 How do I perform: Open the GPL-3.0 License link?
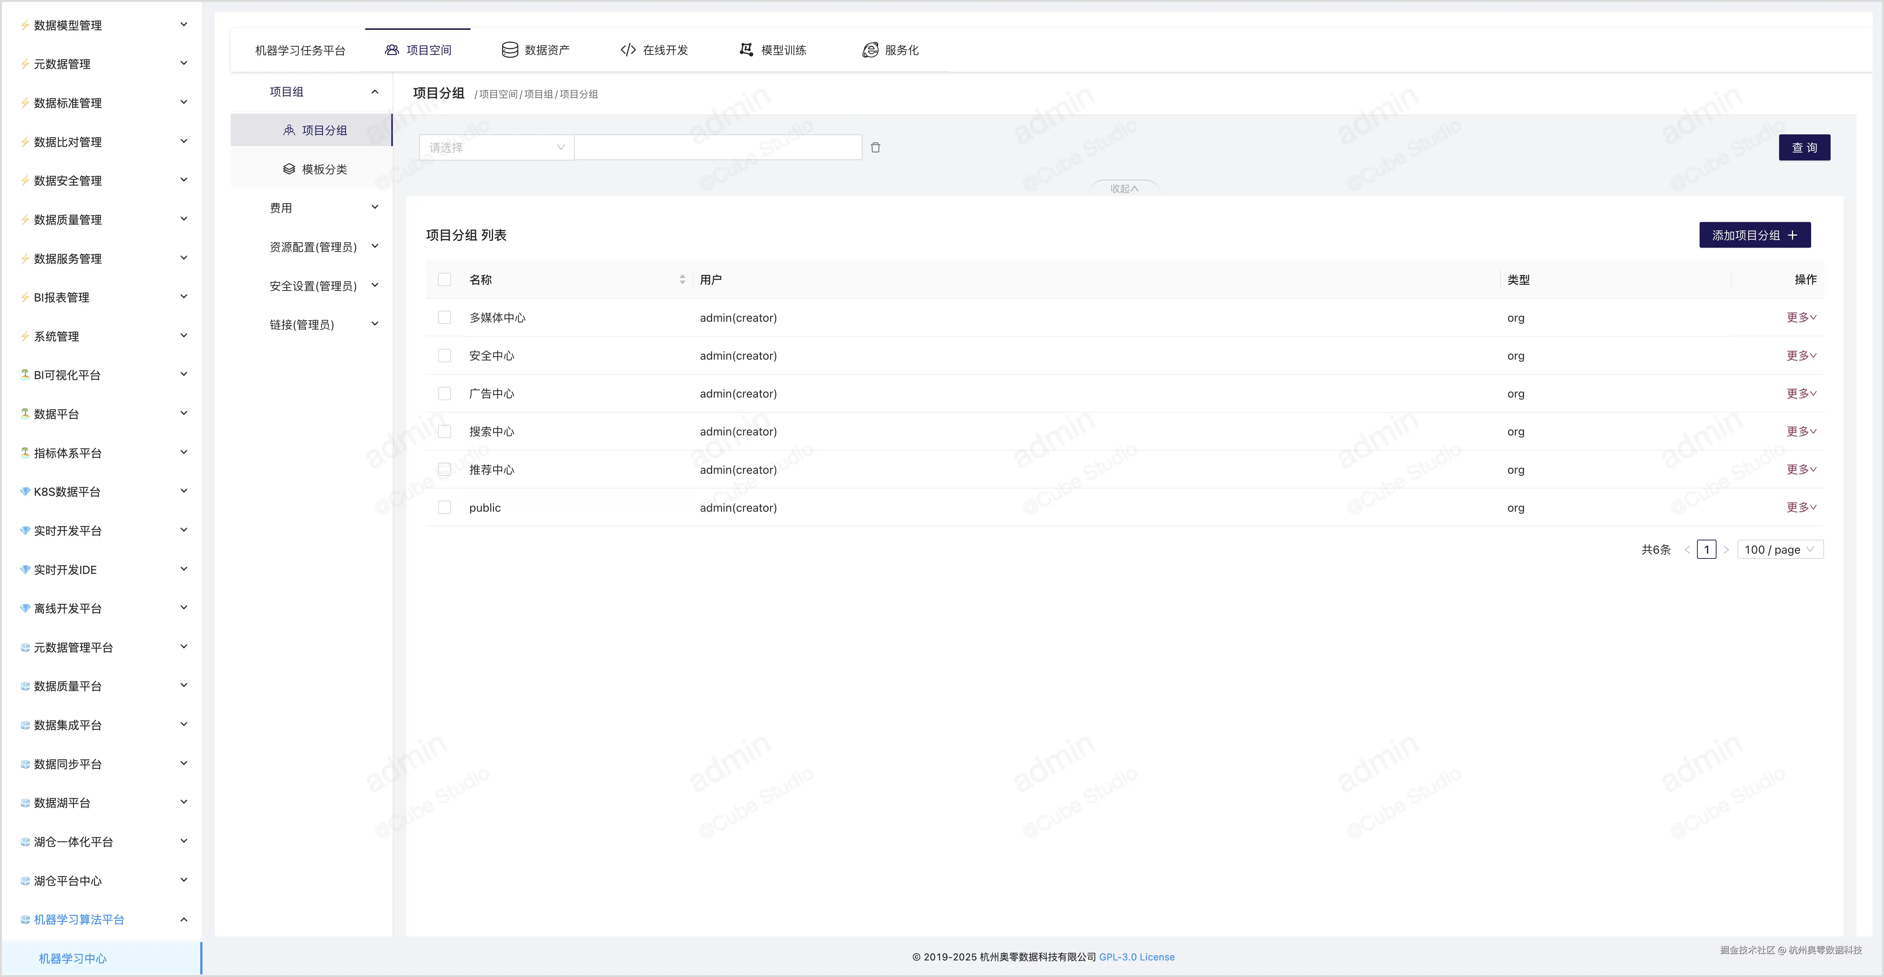[x=1136, y=956]
